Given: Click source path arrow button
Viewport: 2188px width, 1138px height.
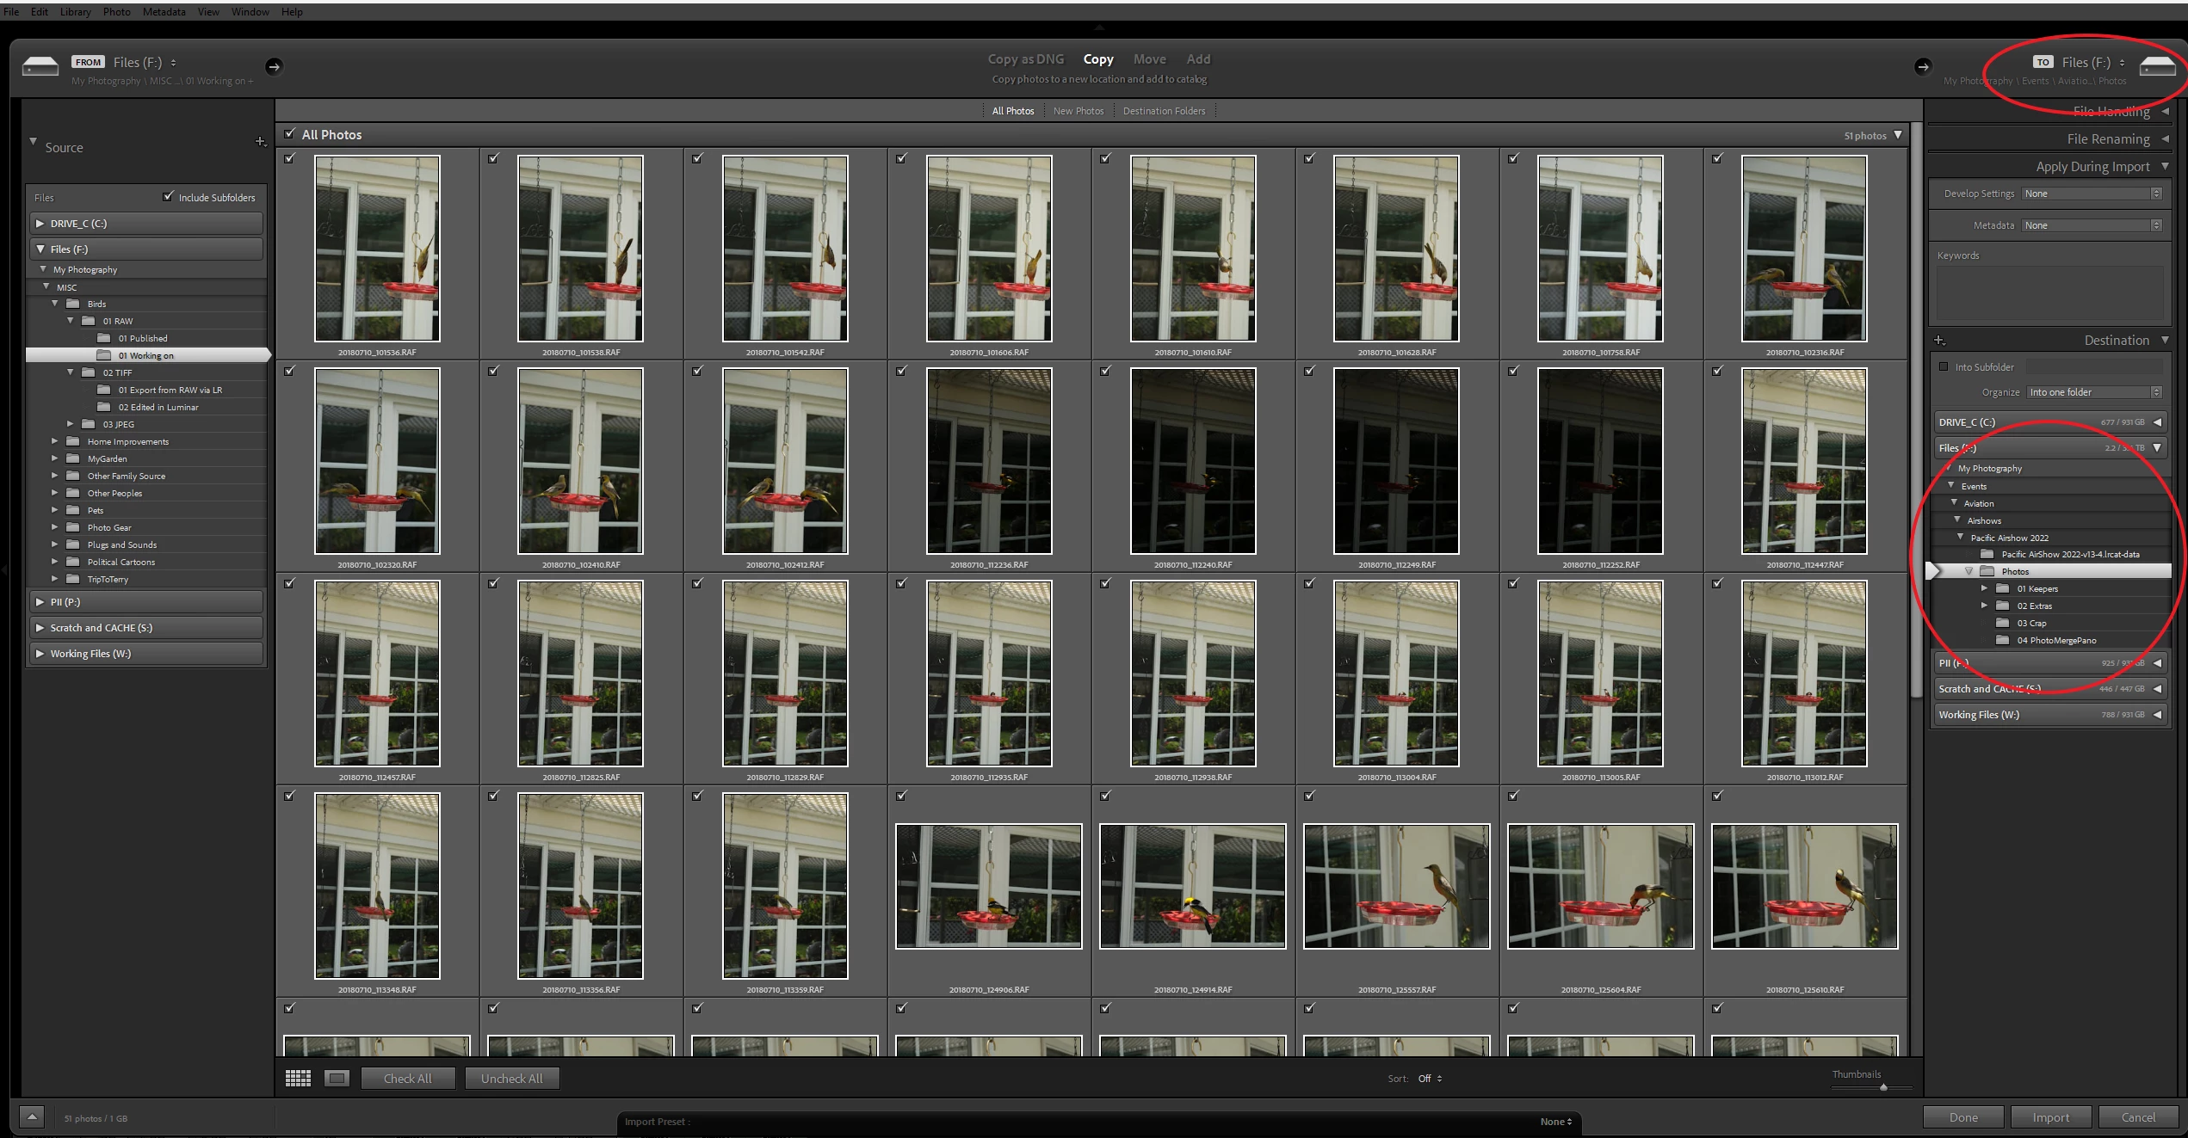Looking at the screenshot, I should (x=274, y=66).
